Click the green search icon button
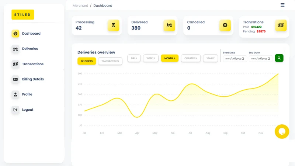The height and width of the screenshot is (166, 295). [279, 58]
